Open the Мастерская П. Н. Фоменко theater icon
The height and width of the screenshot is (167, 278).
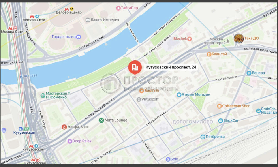click(x=43, y=96)
